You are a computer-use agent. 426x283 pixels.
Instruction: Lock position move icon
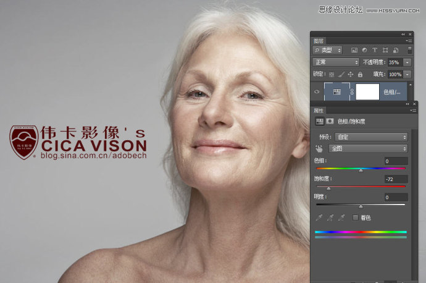tap(351, 74)
